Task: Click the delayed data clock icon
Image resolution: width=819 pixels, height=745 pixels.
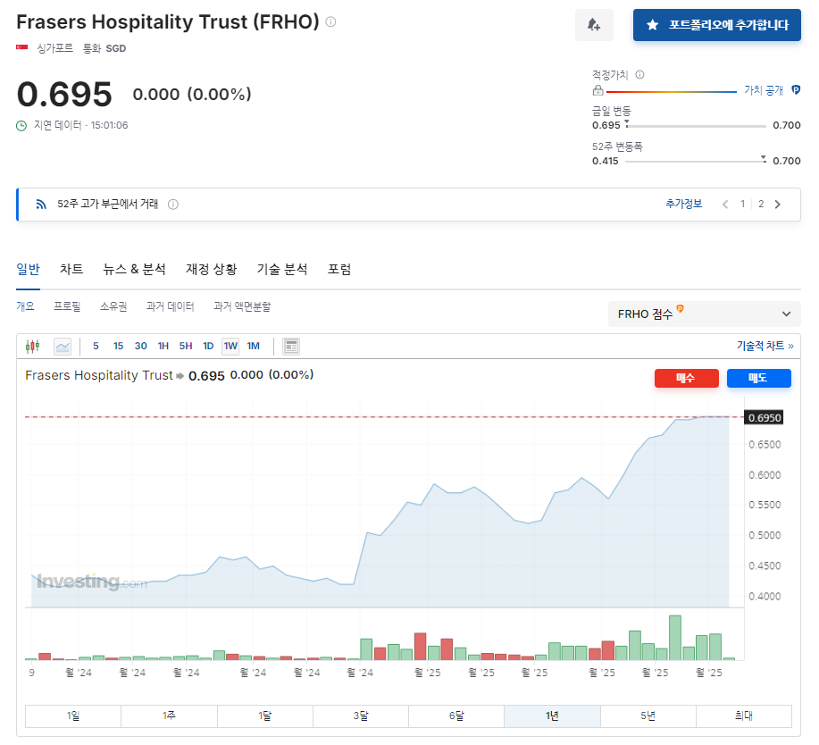Action: 21,125
